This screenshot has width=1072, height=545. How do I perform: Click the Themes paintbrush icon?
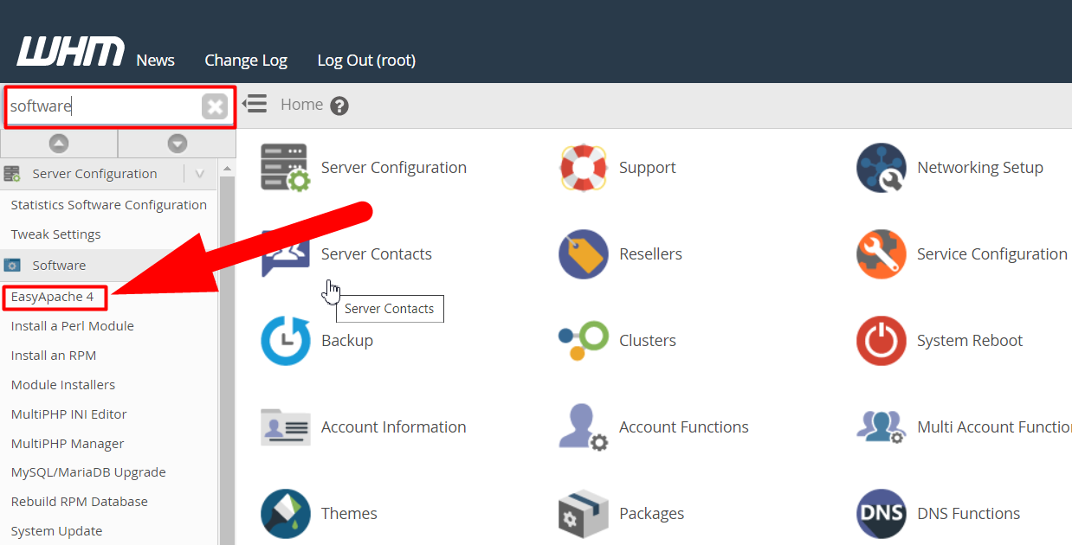(286, 514)
